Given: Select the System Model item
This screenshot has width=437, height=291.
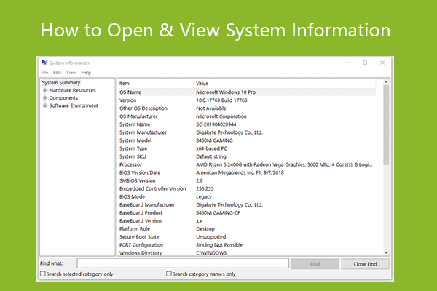Looking at the screenshot, I should [x=135, y=140].
